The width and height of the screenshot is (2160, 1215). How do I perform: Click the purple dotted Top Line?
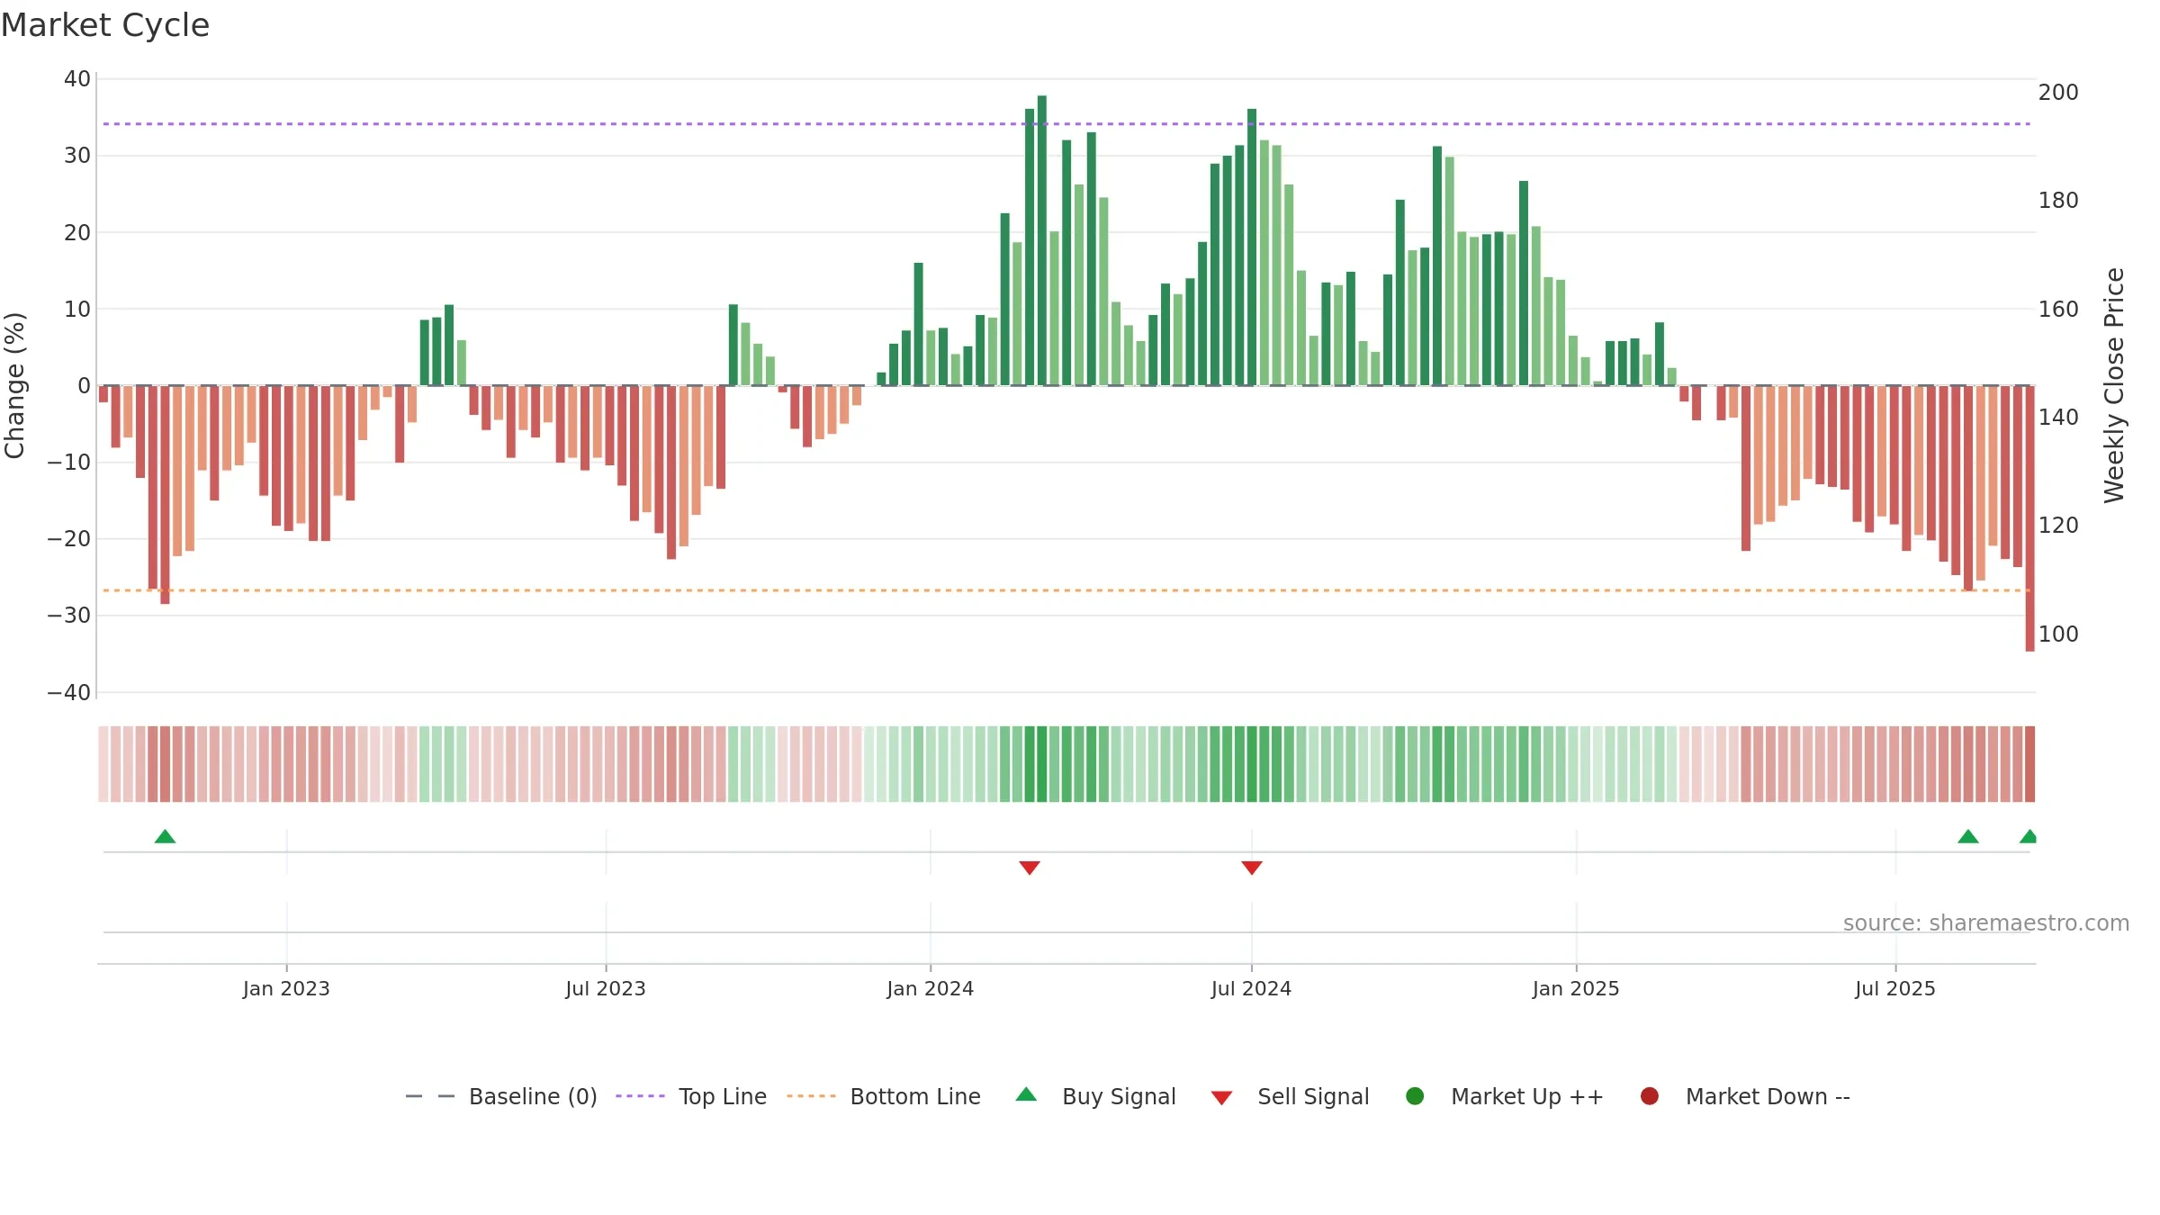coord(1066,124)
